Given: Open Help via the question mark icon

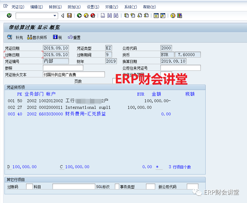Looking at the screenshot, I should (x=173, y=16).
